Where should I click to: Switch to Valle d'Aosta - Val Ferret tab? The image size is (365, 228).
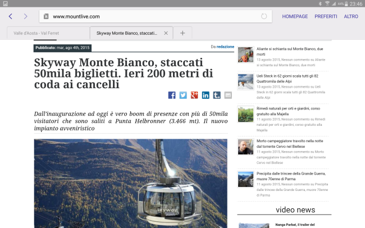pos(45,33)
